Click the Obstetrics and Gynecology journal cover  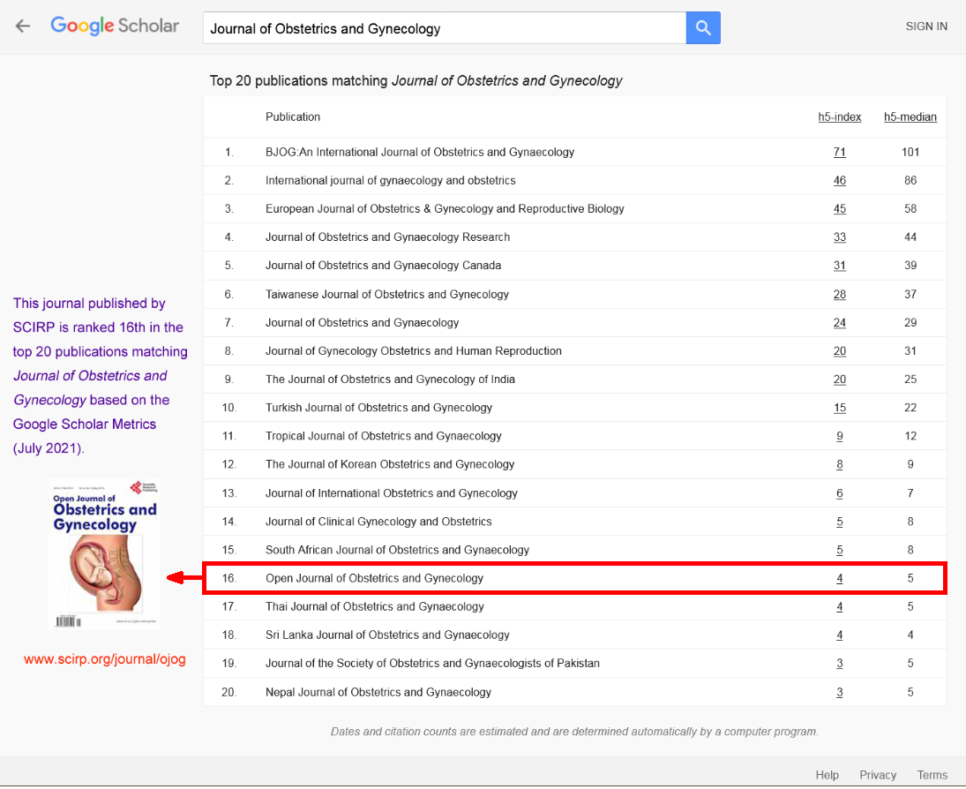tap(104, 553)
